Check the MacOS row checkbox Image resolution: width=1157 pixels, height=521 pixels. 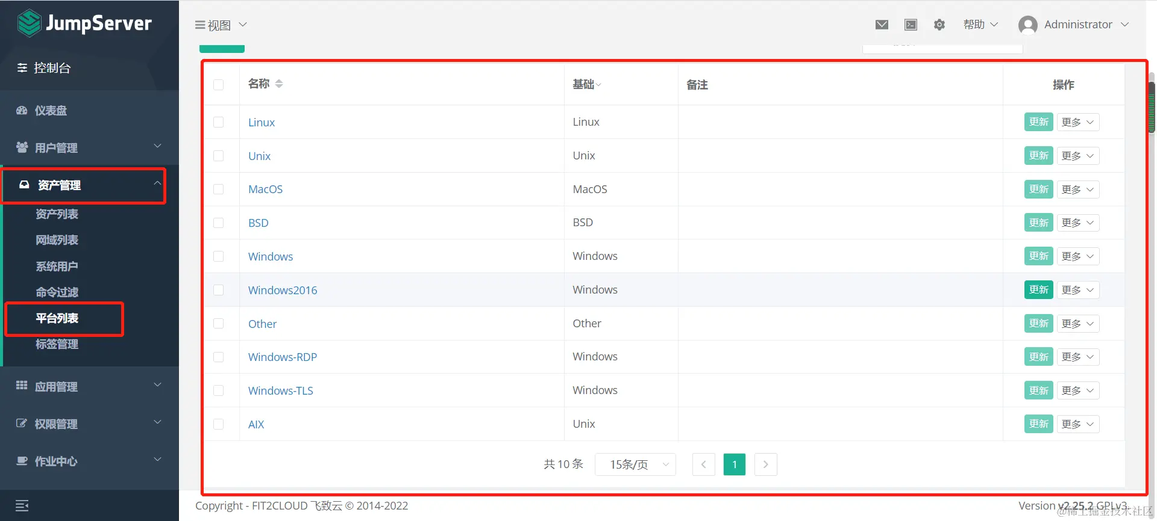218,189
